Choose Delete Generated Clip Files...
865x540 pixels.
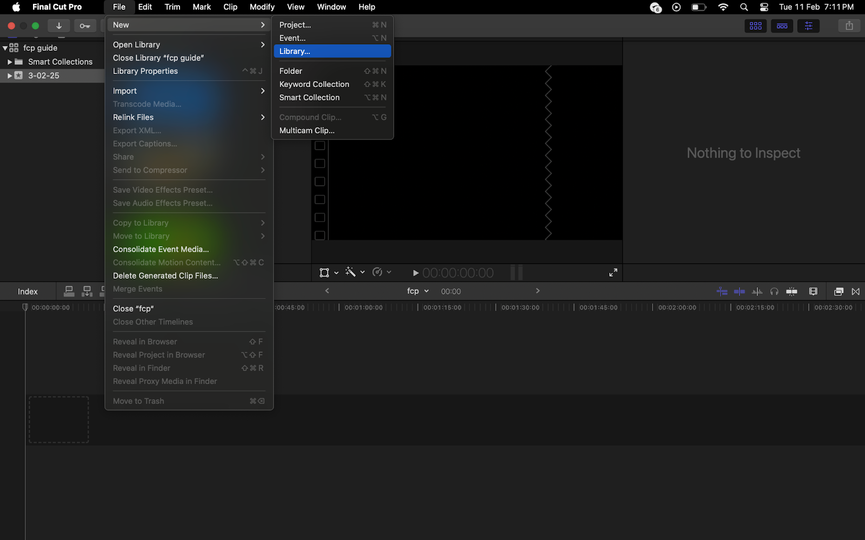189,276
